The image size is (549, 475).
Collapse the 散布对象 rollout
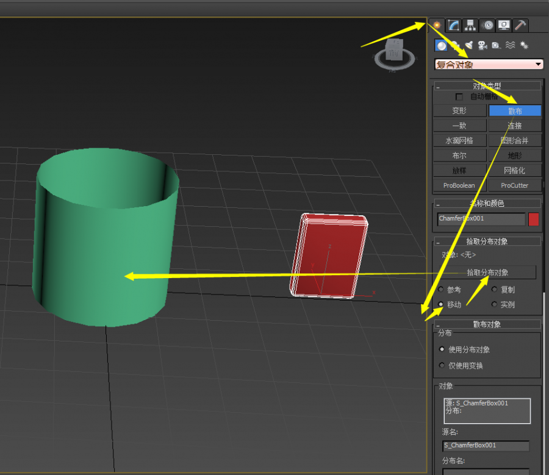click(487, 324)
